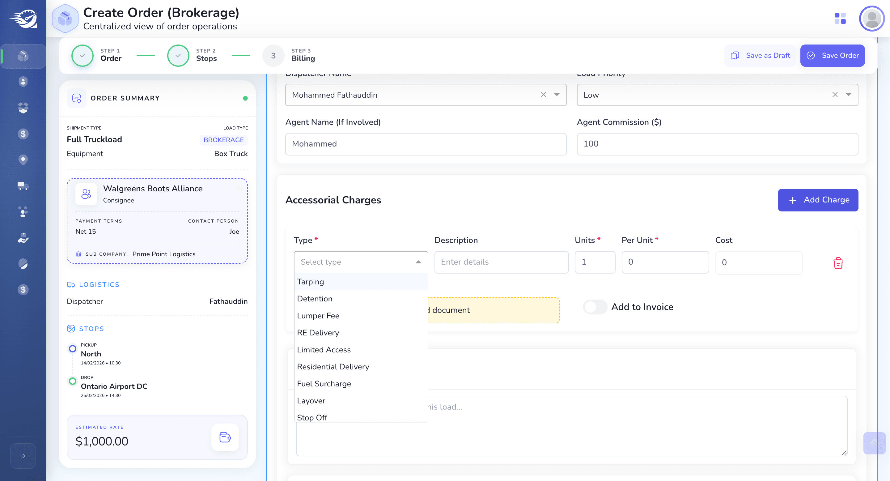Click the Agent Name input field
Screen dimensions: 890x481
pyautogui.click(x=426, y=144)
